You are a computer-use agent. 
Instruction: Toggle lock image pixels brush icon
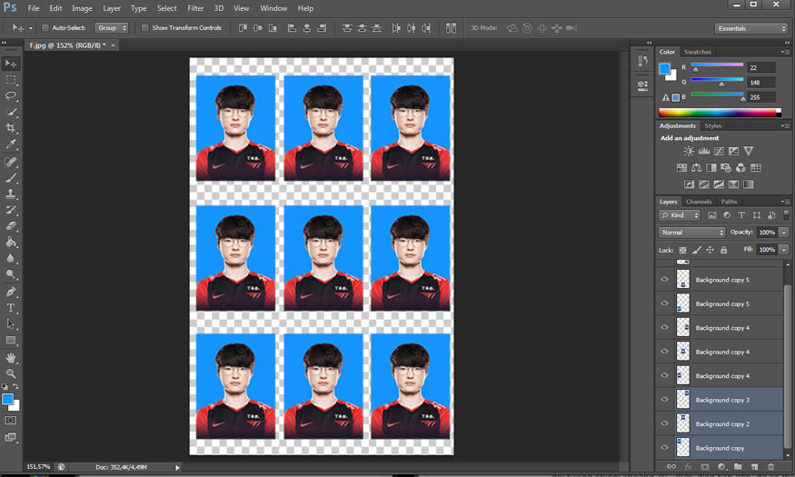coord(697,250)
